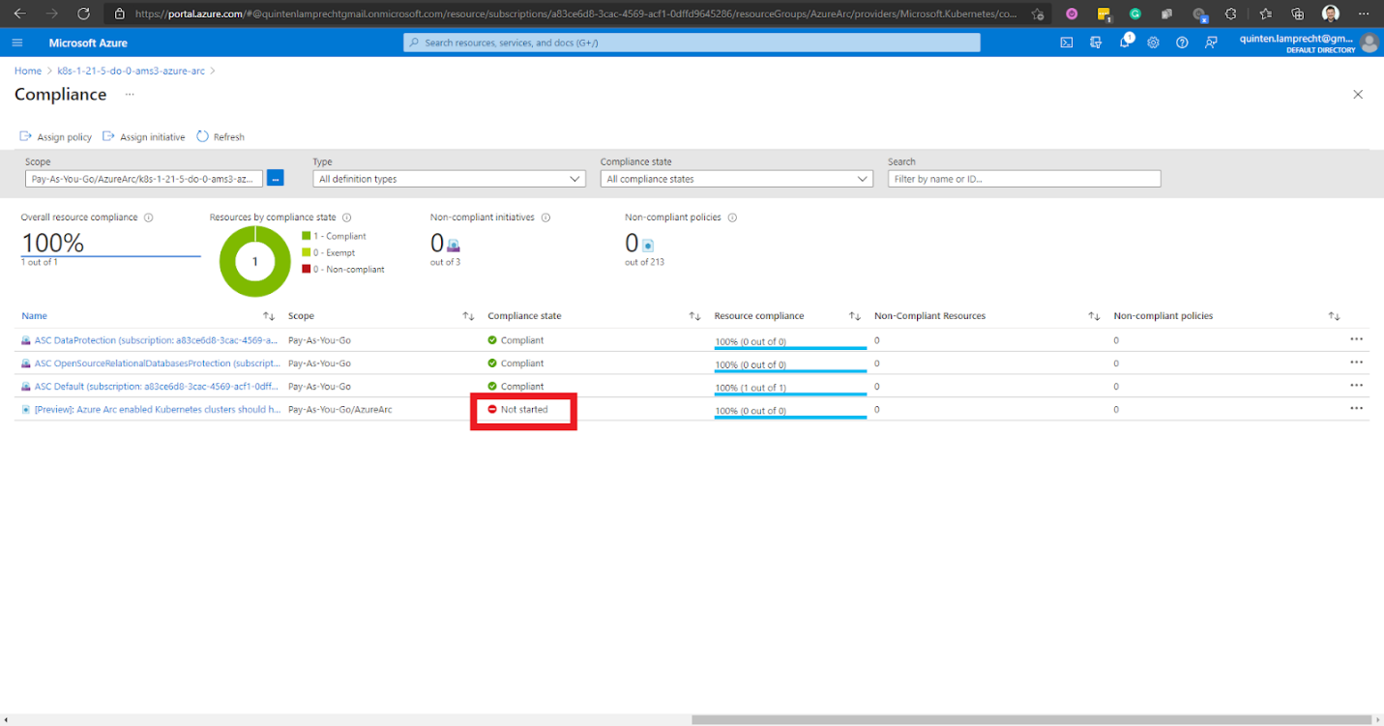The width and height of the screenshot is (1384, 726).
Task: Open the browser Collections icon
Action: [x=1298, y=14]
